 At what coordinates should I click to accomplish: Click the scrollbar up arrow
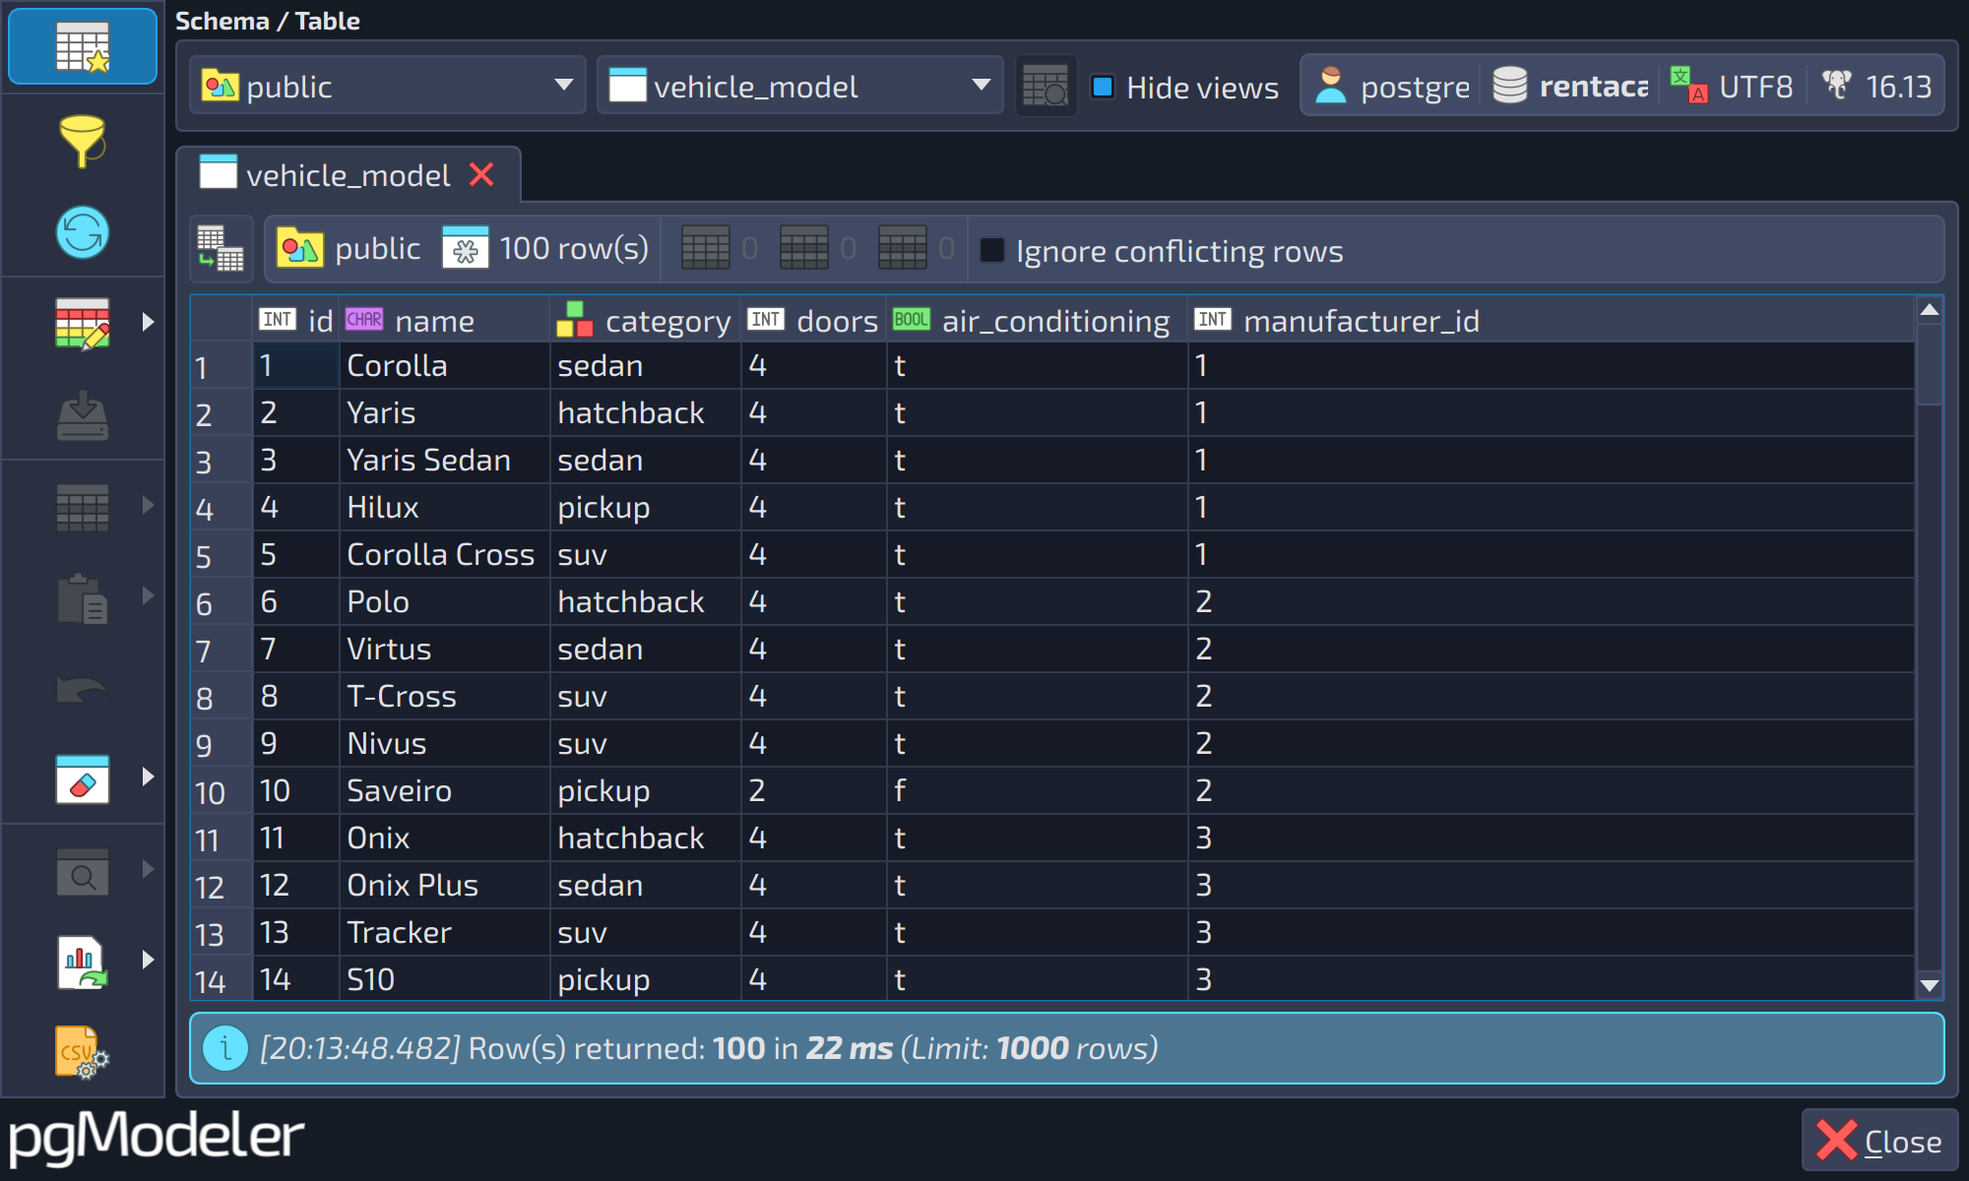(x=1930, y=309)
